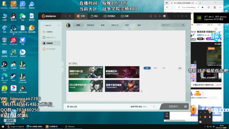Click the WeGame logo in title bar
The width and height of the screenshot is (229, 129).
click(49, 16)
